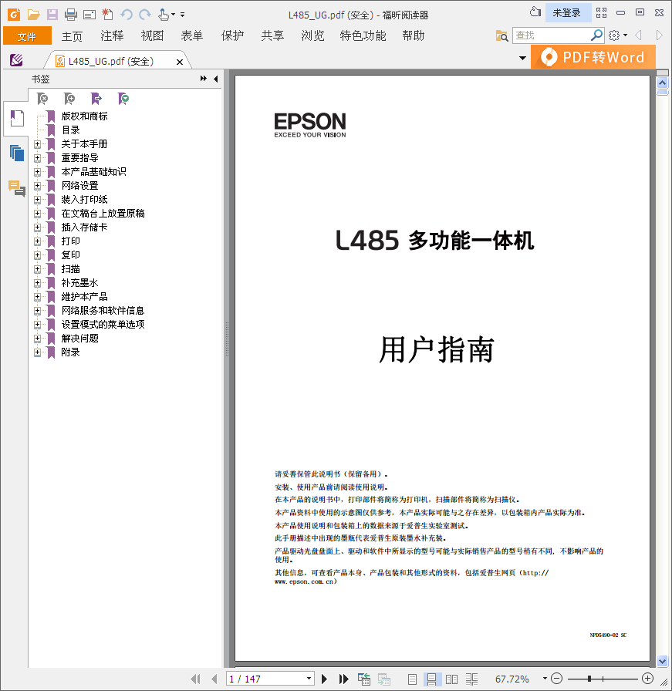
Task: Close the L485_UG.pdf tab
Action: tap(180, 62)
